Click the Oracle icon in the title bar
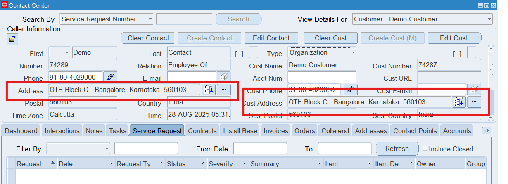Image resolution: width=508 pixels, height=184 pixels. 5,5
